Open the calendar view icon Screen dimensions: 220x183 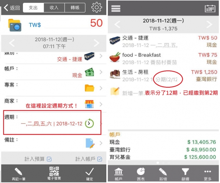210,9
